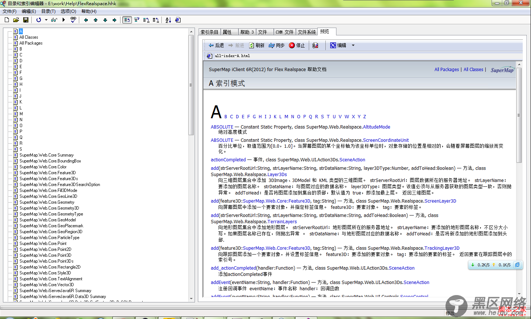Select the 'All Packages' index entry in the tree
531x319 pixels.
(x=31, y=43)
